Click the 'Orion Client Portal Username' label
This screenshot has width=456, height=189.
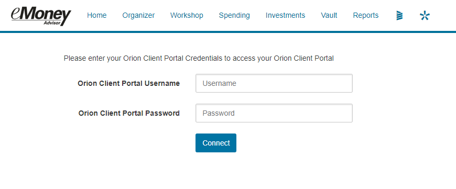128,84
